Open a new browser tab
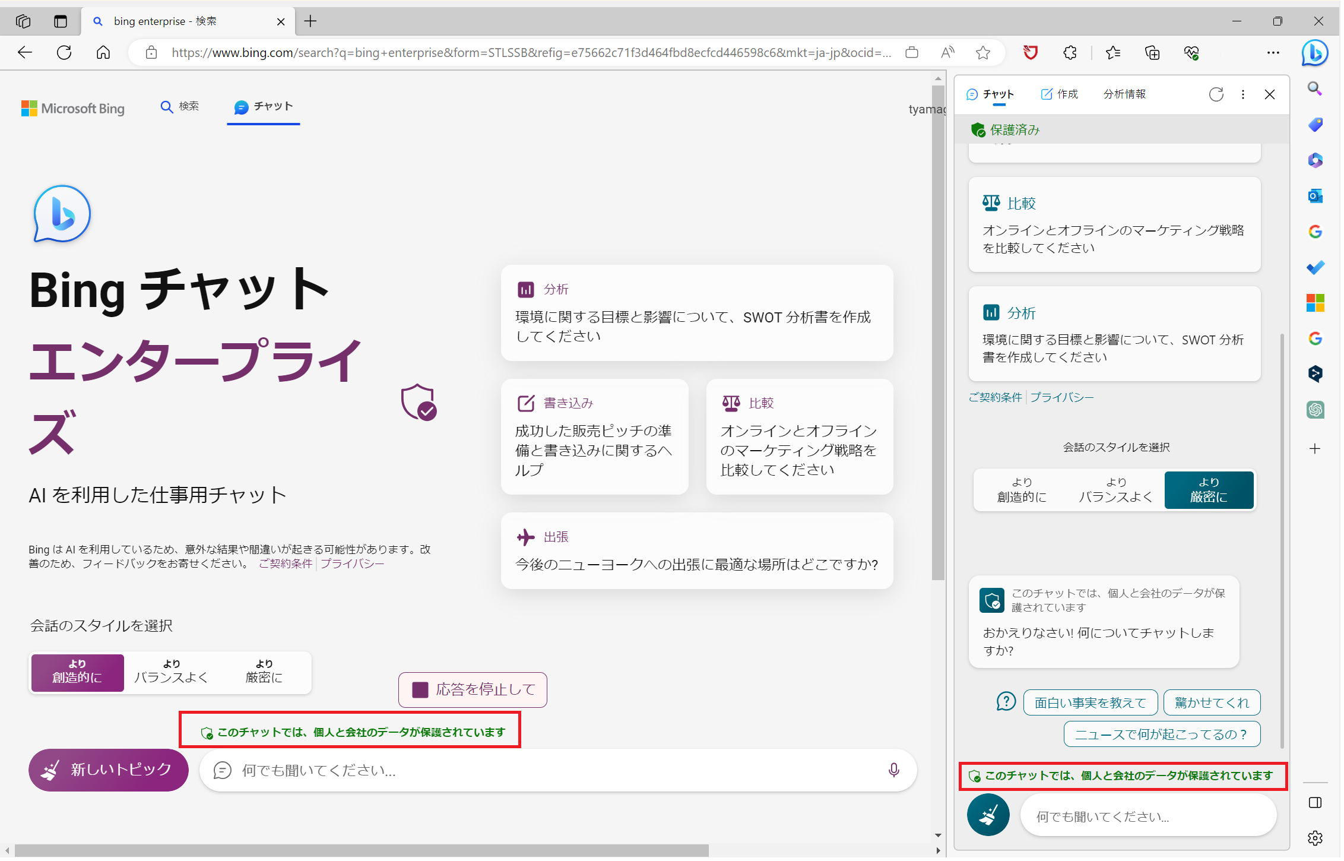The image size is (1344, 861). tap(310, 21)
